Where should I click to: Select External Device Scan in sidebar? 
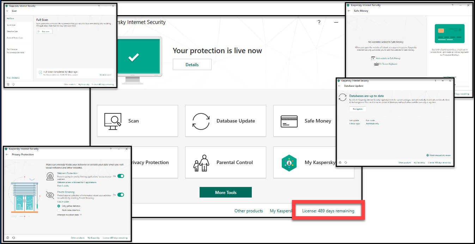tap(15, 38)
